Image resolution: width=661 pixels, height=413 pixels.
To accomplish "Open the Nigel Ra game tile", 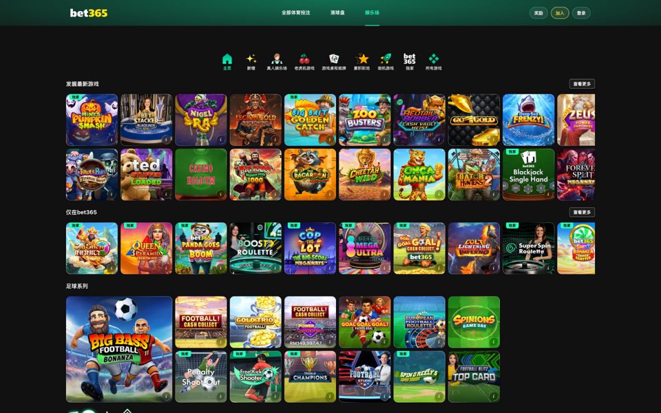I will point(201,120).
